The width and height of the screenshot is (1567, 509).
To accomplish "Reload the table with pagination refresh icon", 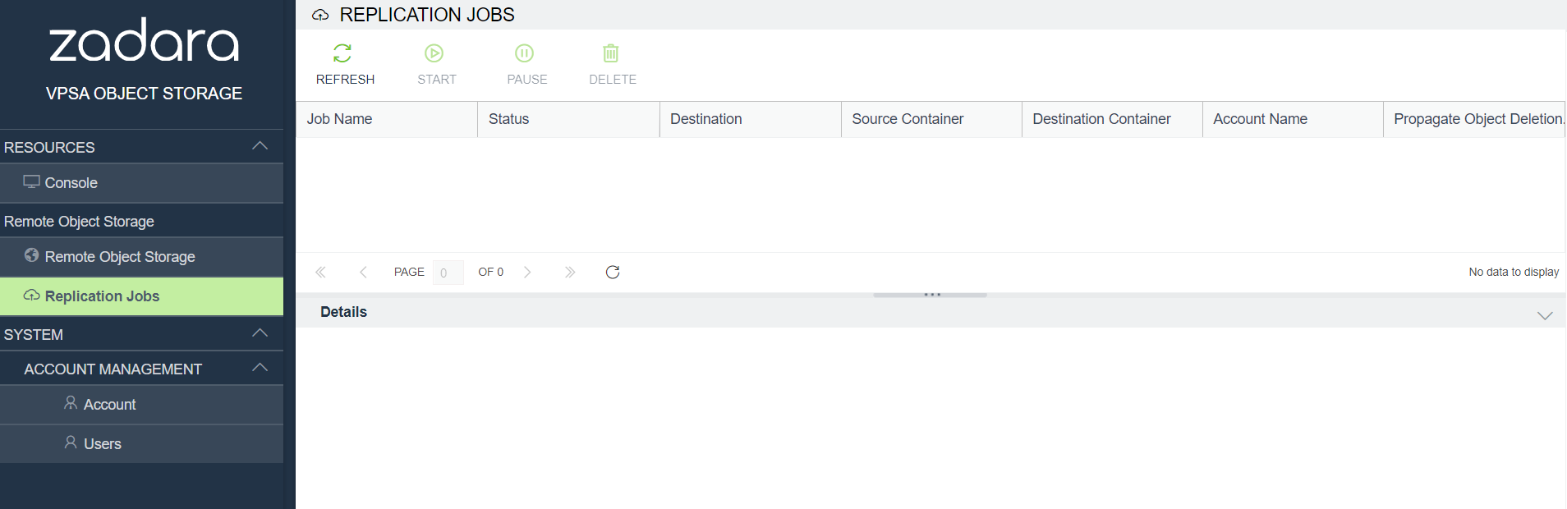I will (613, 272).
